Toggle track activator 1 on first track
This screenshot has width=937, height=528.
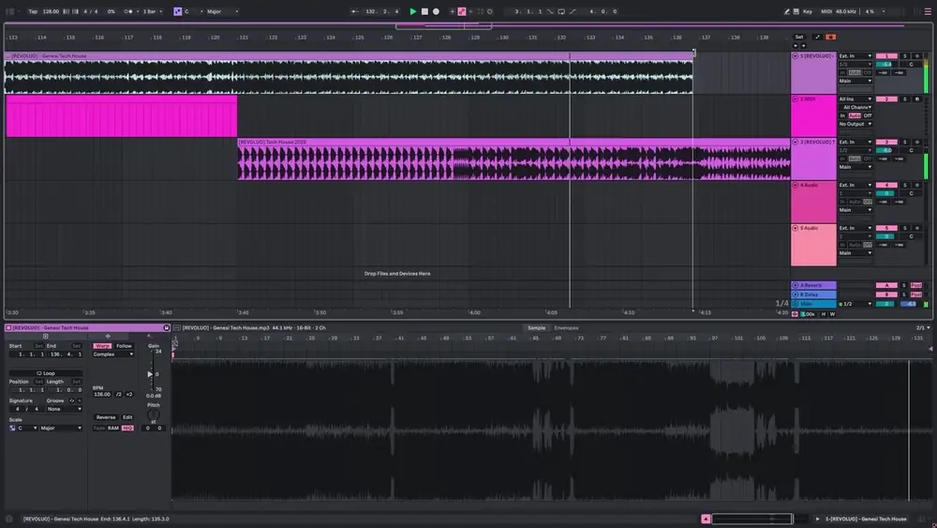click(x=886, y=56)
